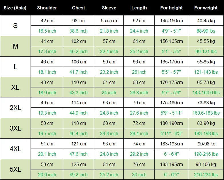Click the 6' - 6'5" height cell

pos(171,175)
